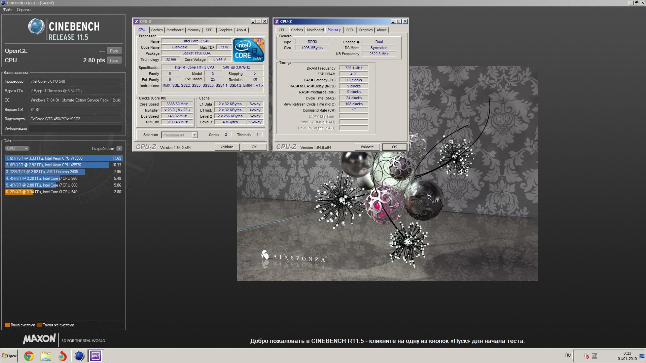Screen dimensions: 646x363
Task: Click Validate in the Memory window
Action: coord(367,147)
